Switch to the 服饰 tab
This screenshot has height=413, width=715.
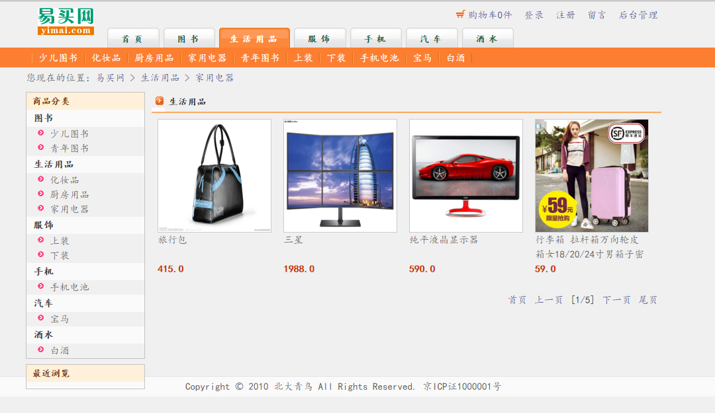(320, 38)
